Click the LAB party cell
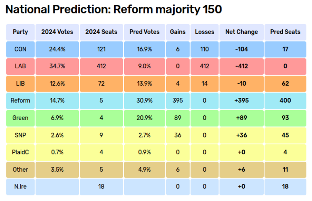Viewport: 312px width, 201px height. 20,66
